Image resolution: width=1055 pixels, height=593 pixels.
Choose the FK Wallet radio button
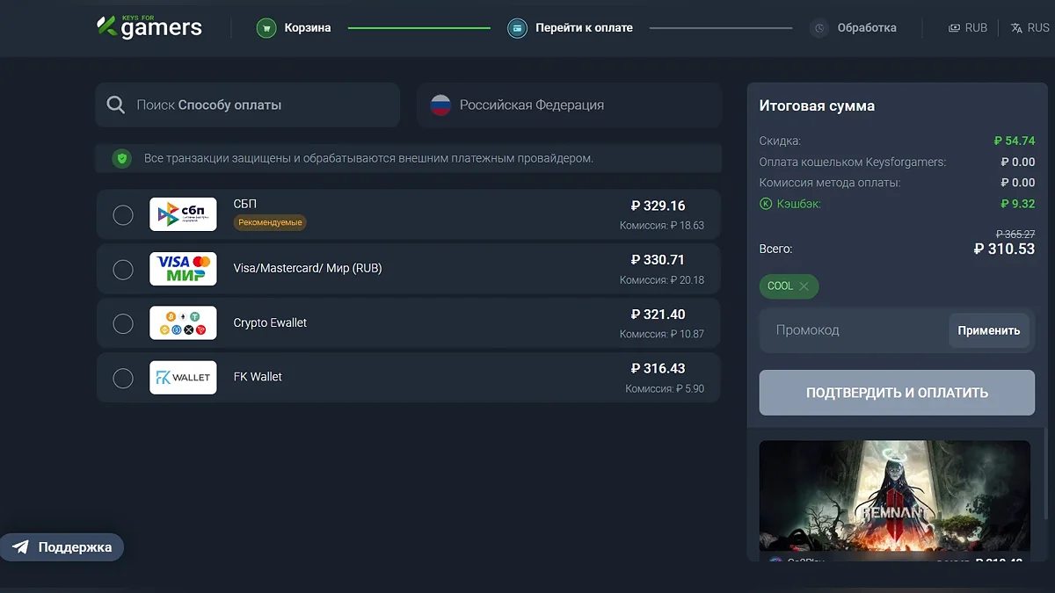point(123,379)
